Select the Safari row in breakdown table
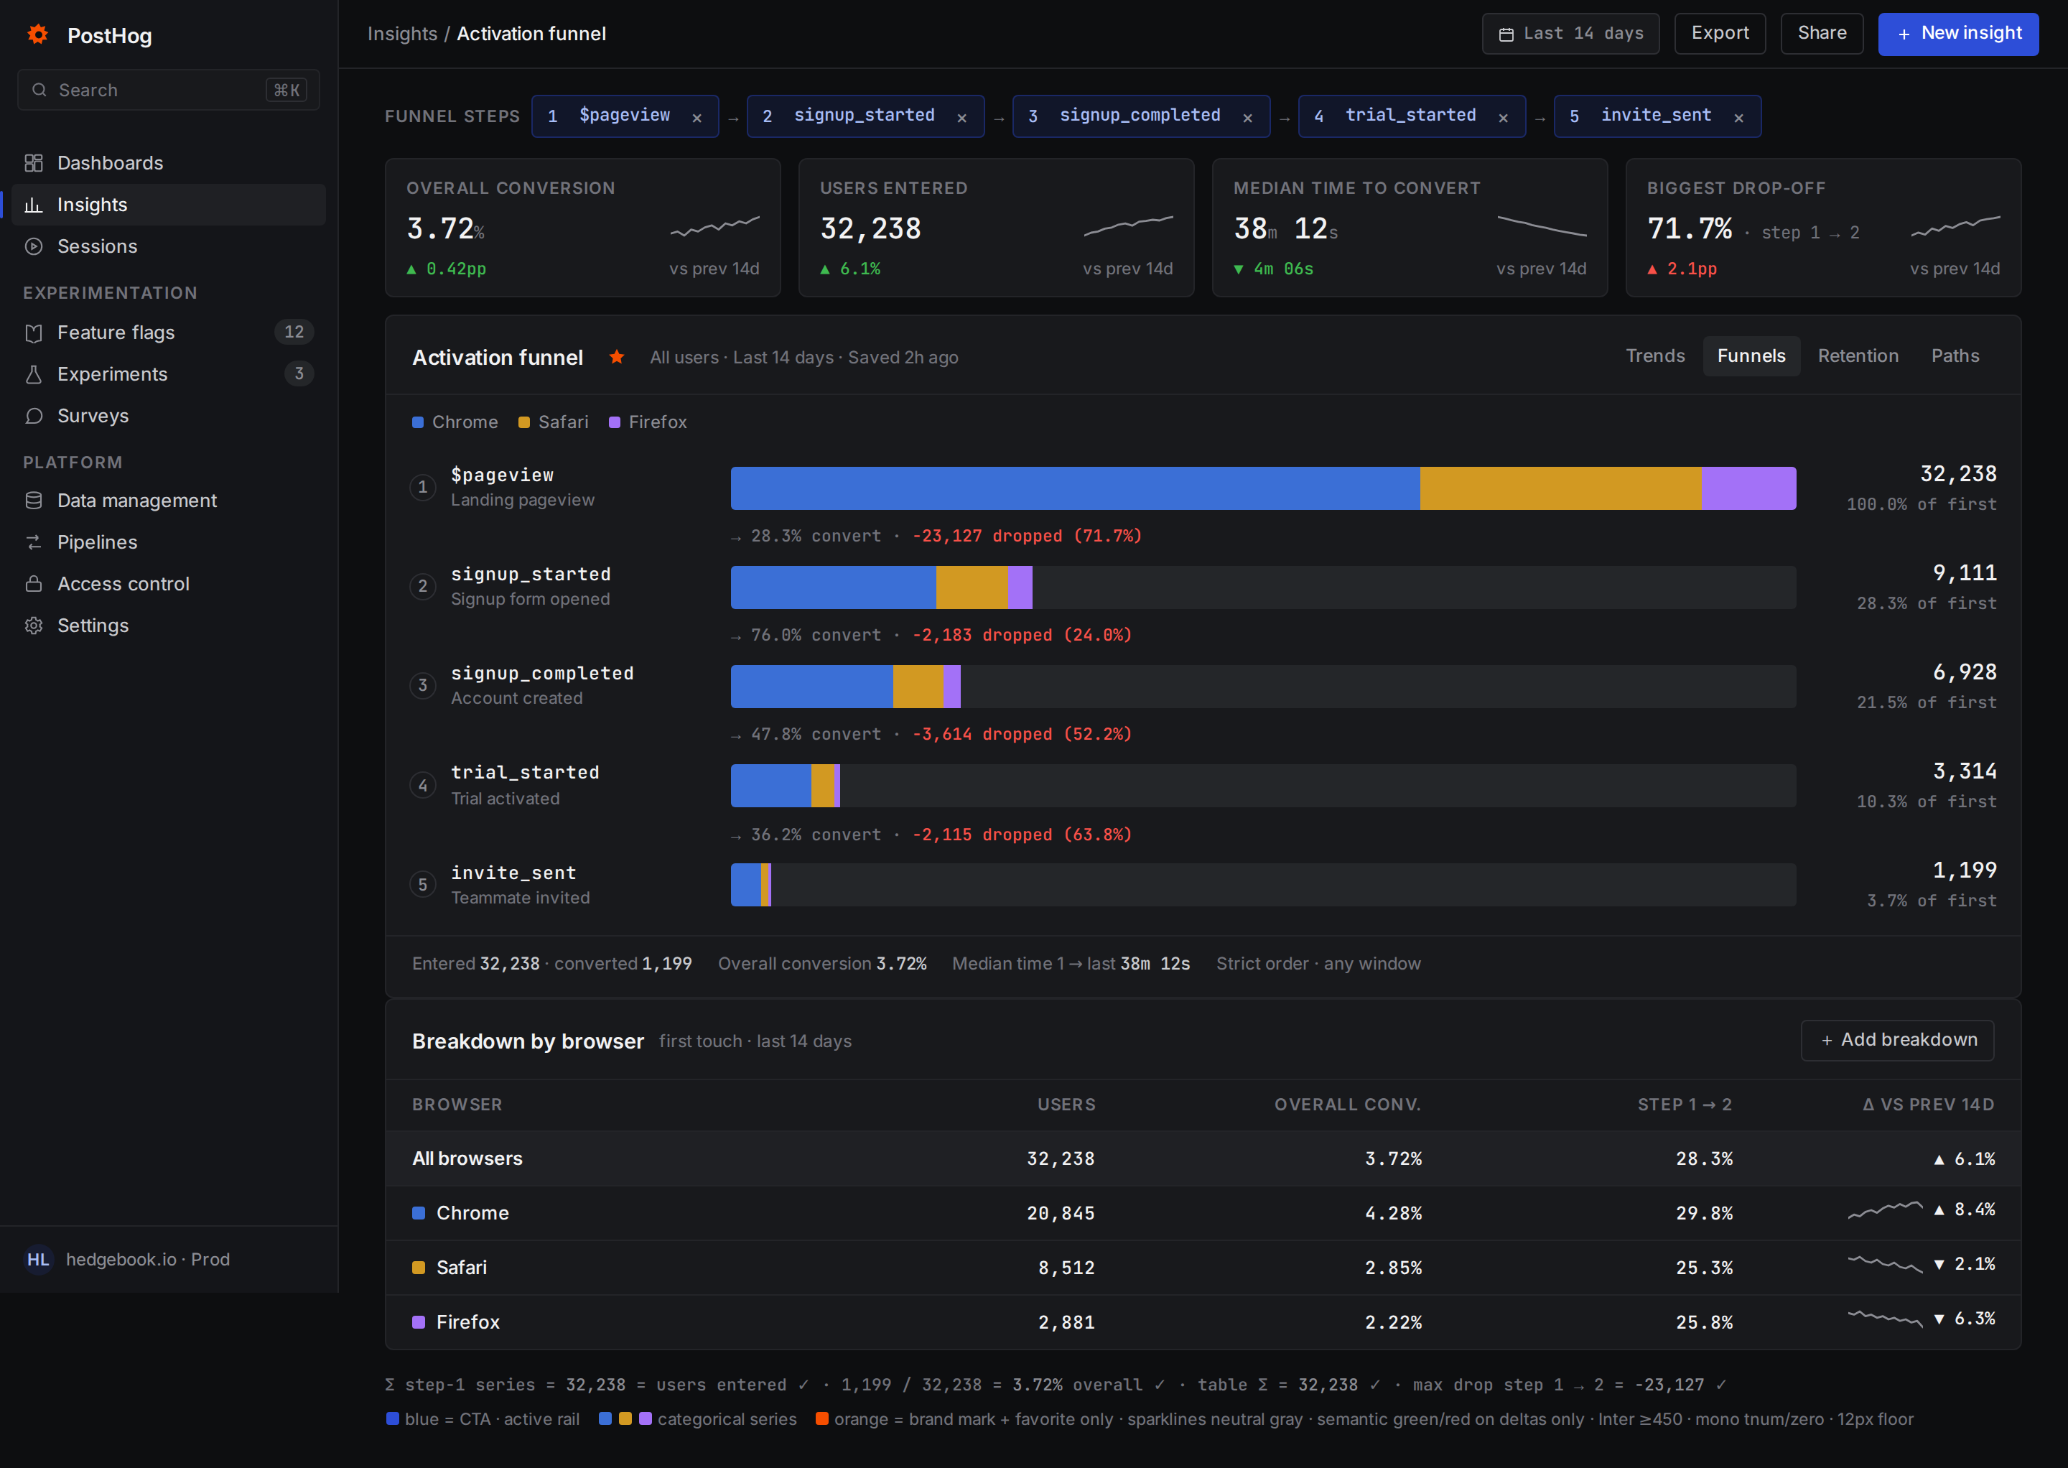 coord(1203,1268)
